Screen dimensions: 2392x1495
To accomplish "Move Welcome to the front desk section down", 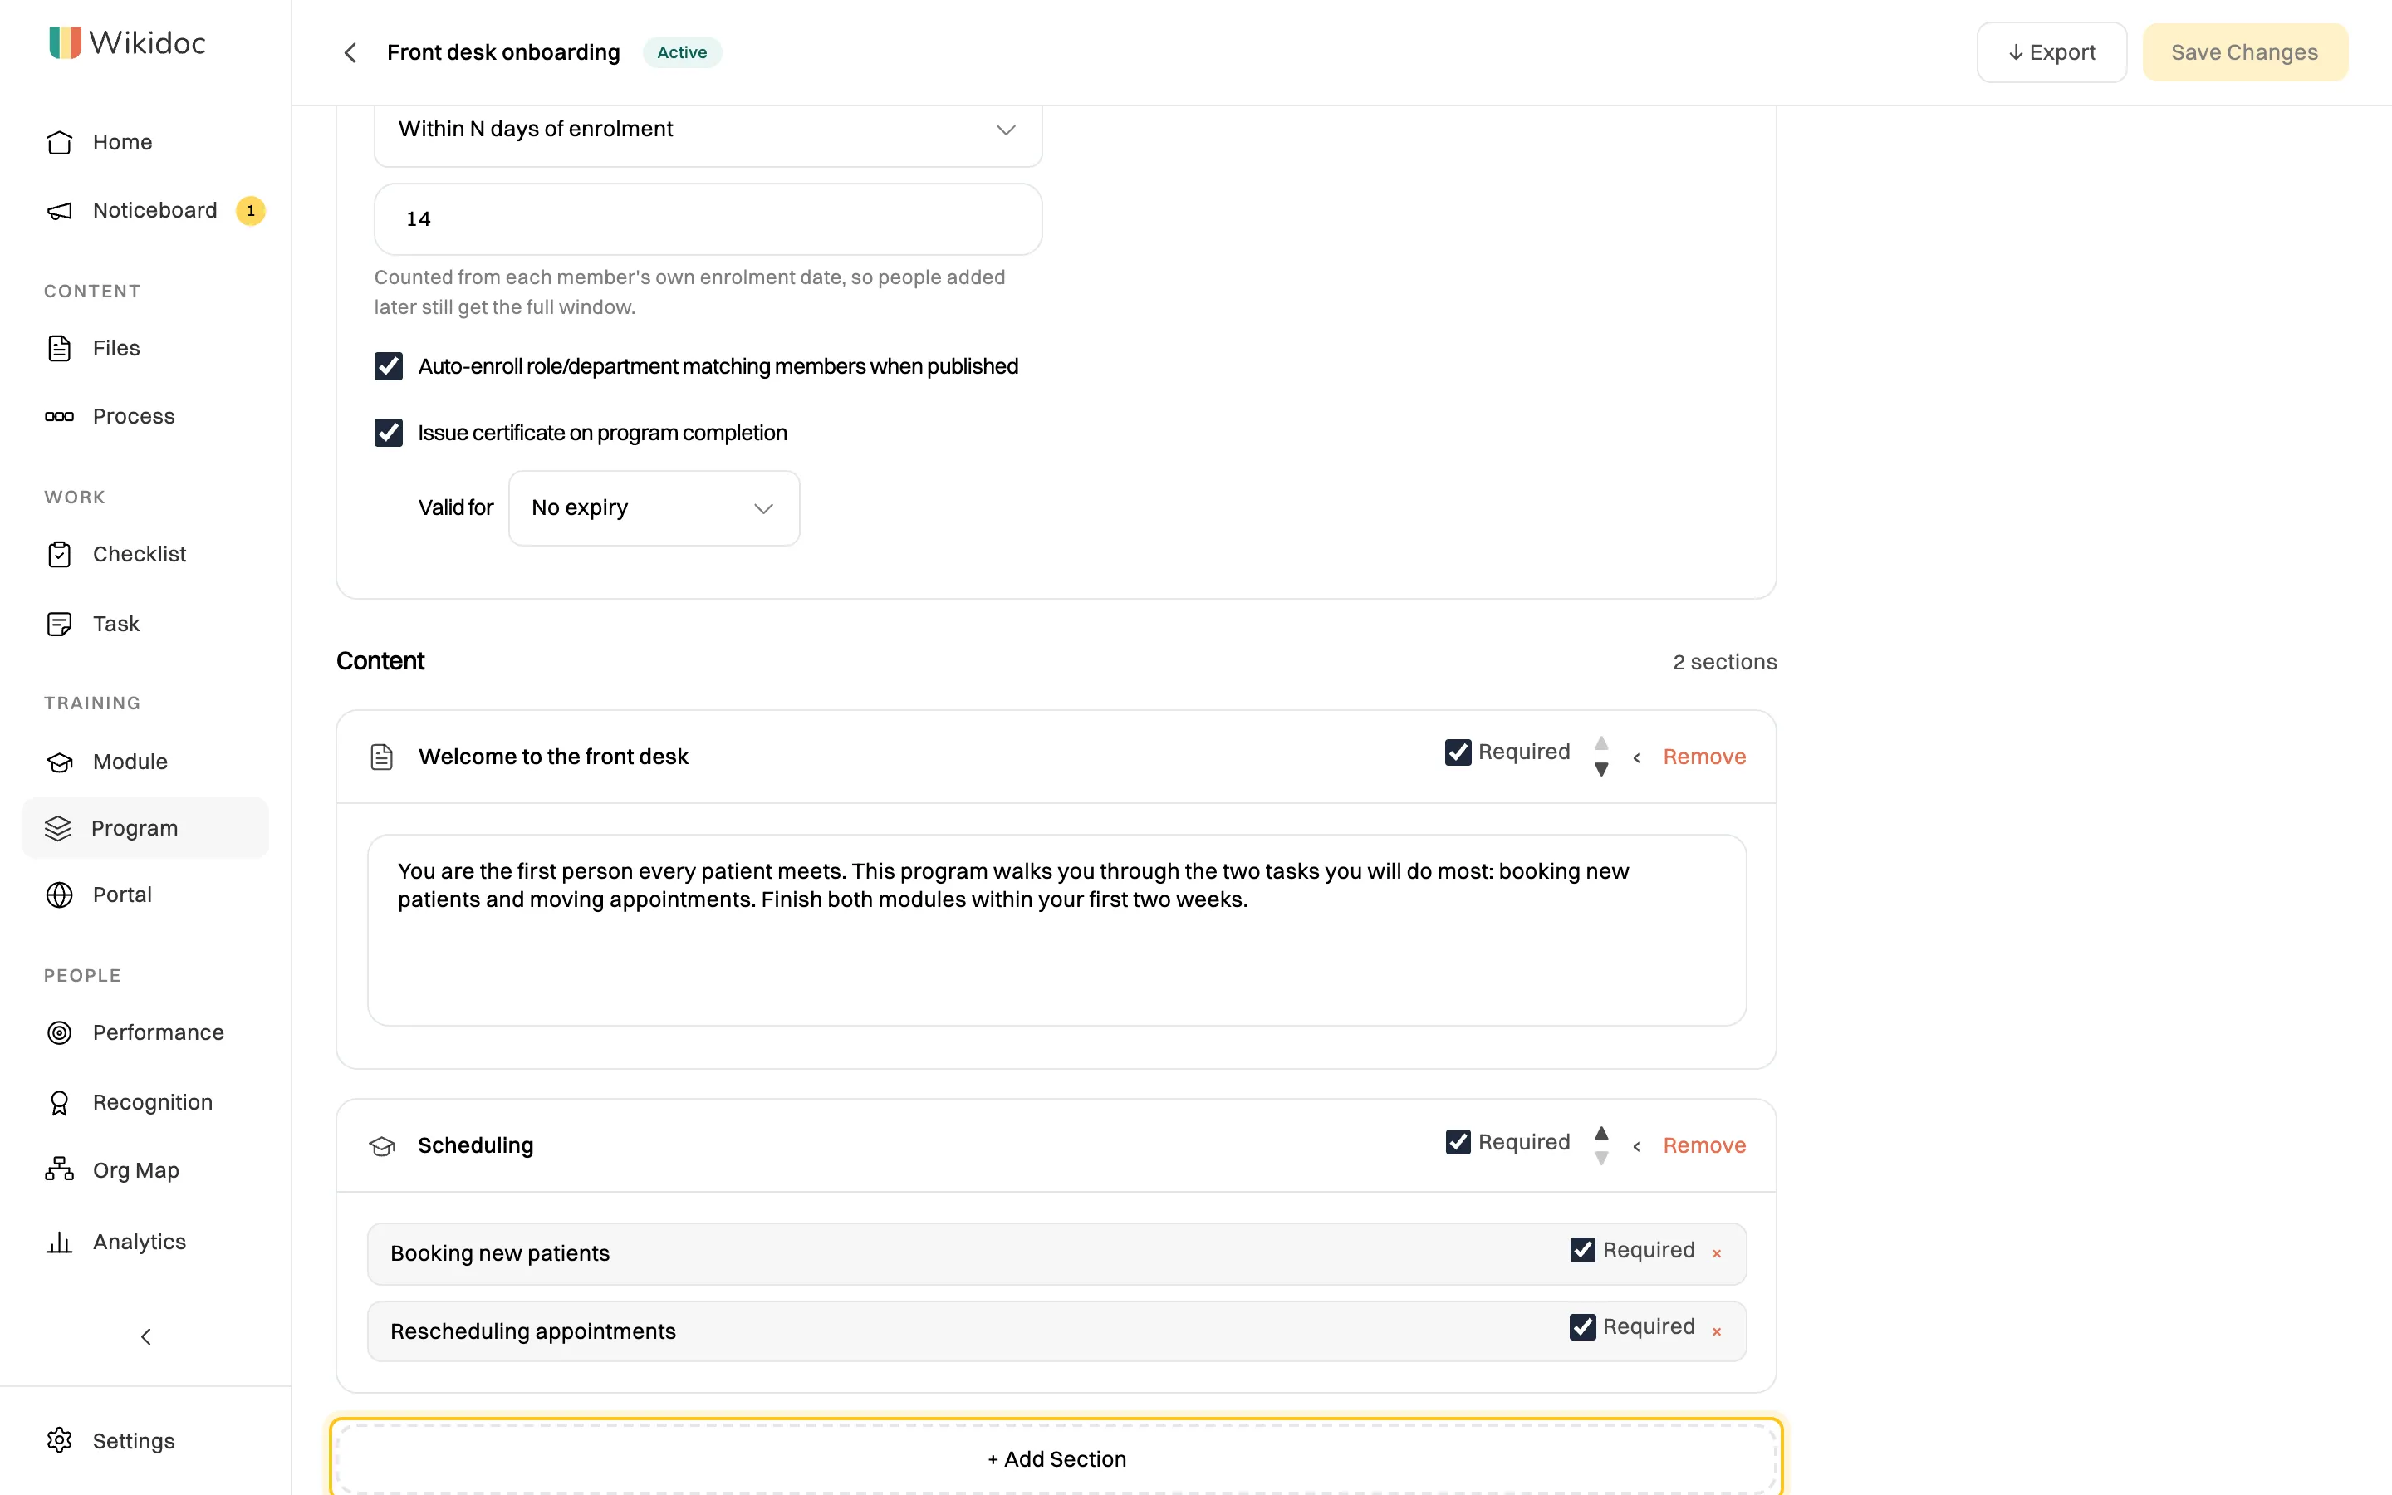I will 1601,770.
